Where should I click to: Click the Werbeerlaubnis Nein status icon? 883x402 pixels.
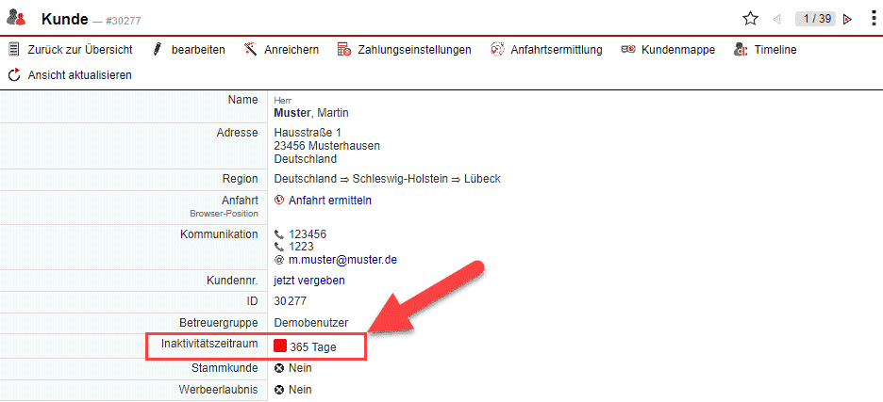tap(279, 390)
